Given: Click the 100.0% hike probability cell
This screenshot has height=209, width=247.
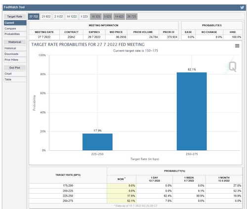Looking at the screenshot, I should coord(233,37).
